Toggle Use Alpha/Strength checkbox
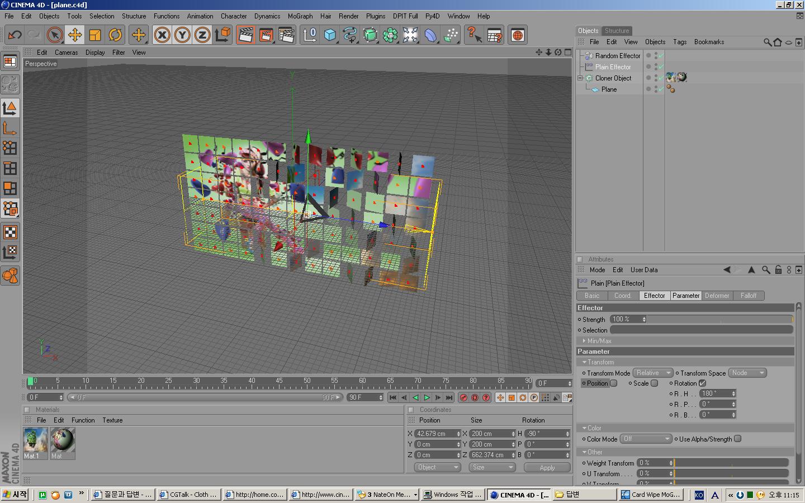805x503 pixels. tap(737, 439)
